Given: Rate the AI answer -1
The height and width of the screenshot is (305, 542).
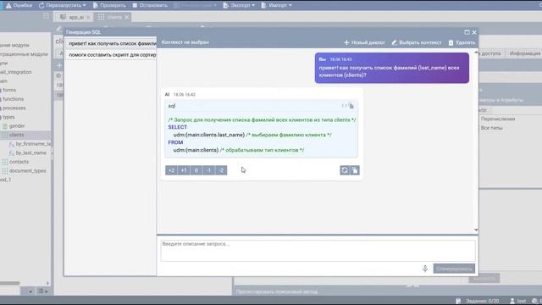Looking at the screenshot, I should point(209,170).
